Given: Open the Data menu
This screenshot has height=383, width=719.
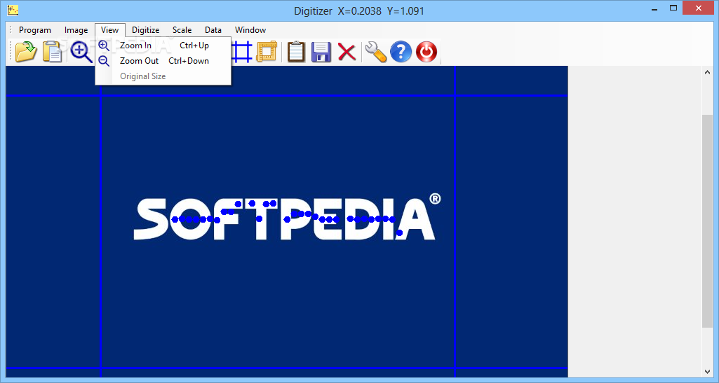Looking at the screenshot, I should coord(213,29).
